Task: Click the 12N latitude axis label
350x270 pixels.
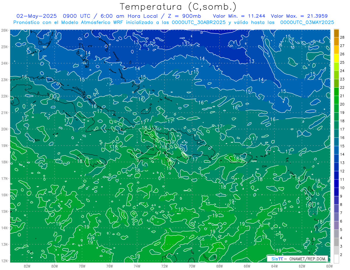Action: pos(4,261)
